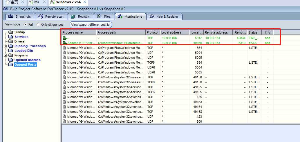Viewport: 300px width, 142px height.
Task: Click local port 49166 cell
Action: click(196, 43)
